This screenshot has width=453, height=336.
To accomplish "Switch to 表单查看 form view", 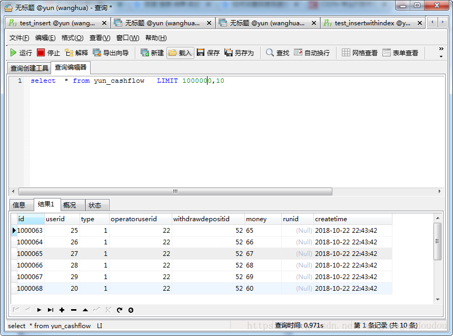I will (x=400, y=53).
